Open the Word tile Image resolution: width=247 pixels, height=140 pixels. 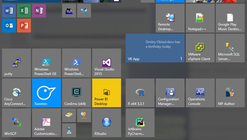click(x=9, y=11)
